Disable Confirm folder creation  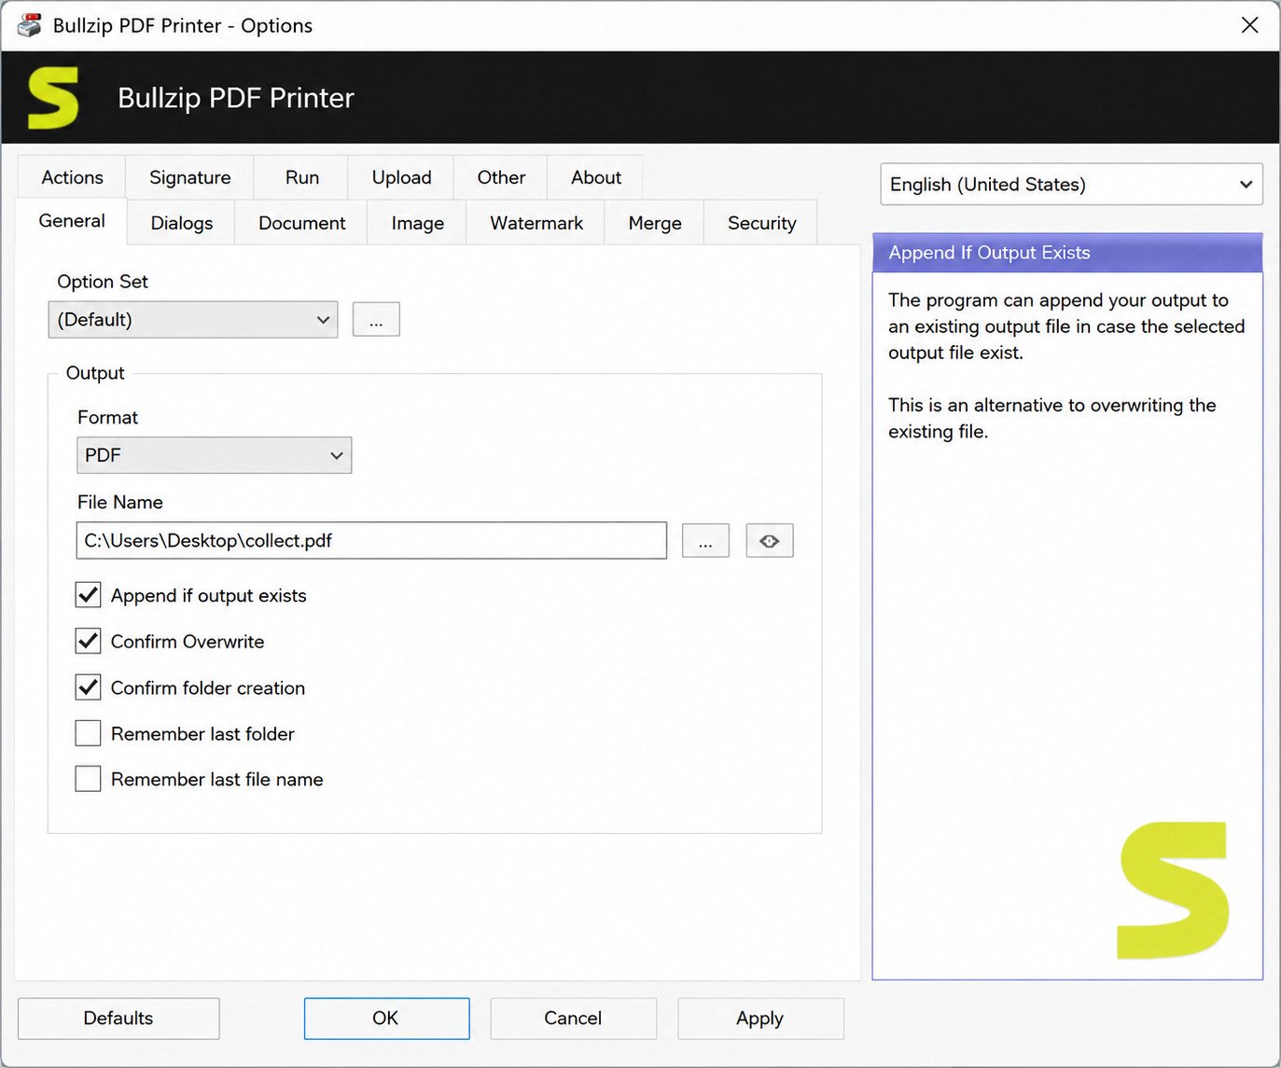tap(88, 687)
